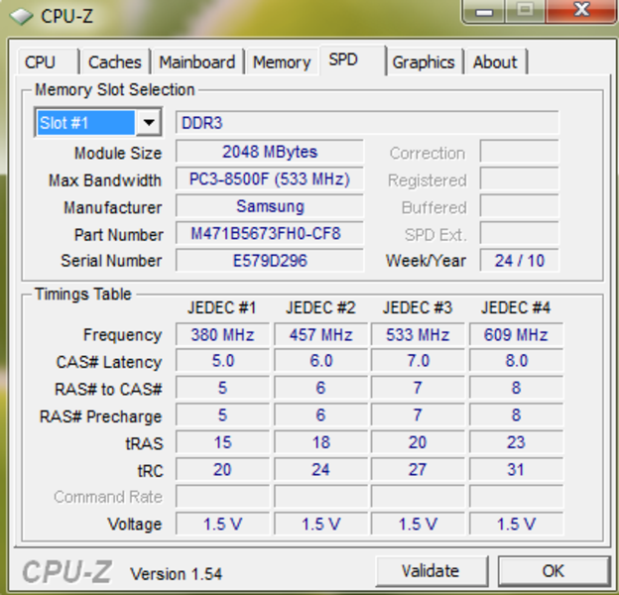Click CAS# Latency 5.0 cell
The width and height of the screenshot is (619, 595).
[x=222, y=361]
